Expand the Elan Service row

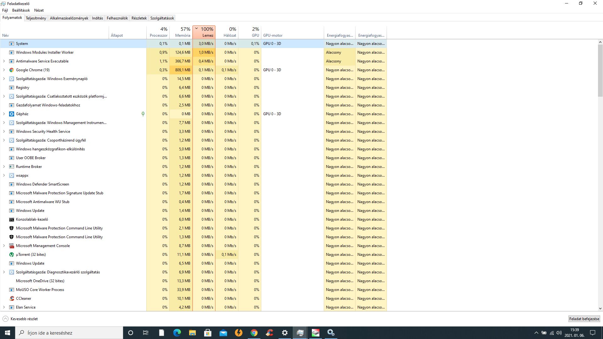4,307
